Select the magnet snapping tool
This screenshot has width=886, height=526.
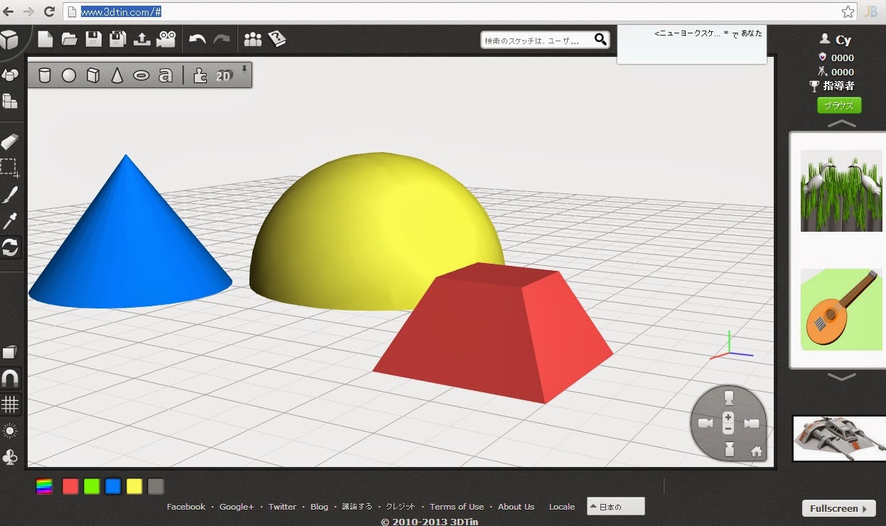click(x=11, y=378)
